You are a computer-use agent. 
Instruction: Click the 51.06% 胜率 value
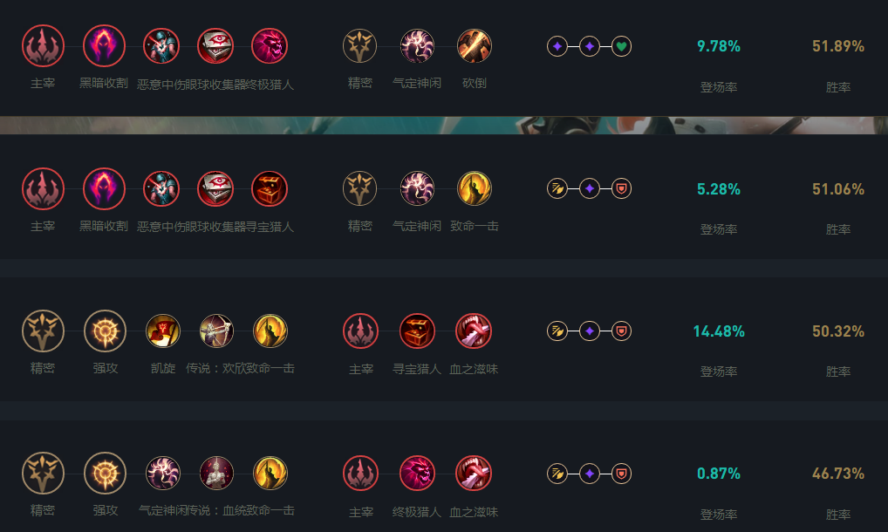[x=838, y=189]
